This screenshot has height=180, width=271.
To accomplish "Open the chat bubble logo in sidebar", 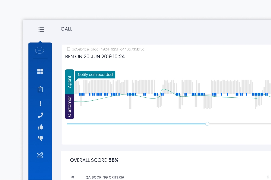I will (x=40, y=50).
